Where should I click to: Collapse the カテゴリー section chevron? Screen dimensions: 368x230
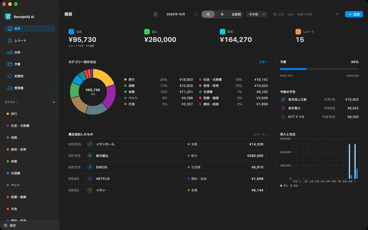tap(54, 102)
